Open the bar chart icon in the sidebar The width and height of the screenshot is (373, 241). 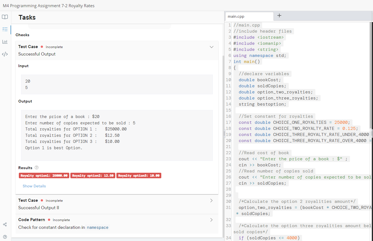[x=5, y=42]
